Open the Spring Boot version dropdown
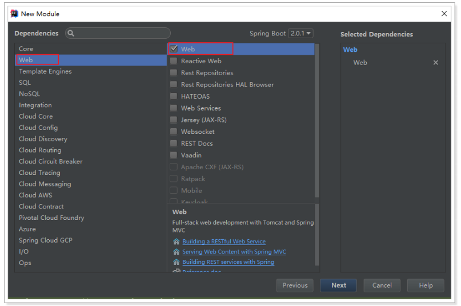 [x=301, y=34]
